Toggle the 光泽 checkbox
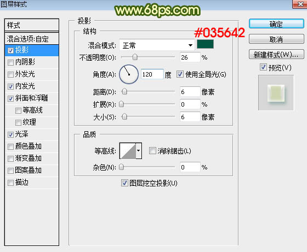 [10, 134]
